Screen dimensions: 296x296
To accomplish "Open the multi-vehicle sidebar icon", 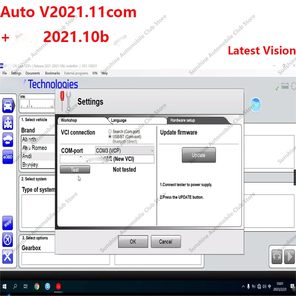I will tap(8, 123).
